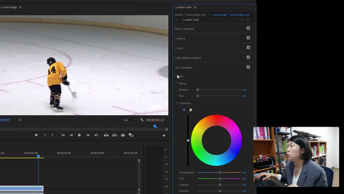This screenshot has width=344, height=194.
Task: Click the 00:00:02:12 duration timecode
Action: click(x=155, y=120)
